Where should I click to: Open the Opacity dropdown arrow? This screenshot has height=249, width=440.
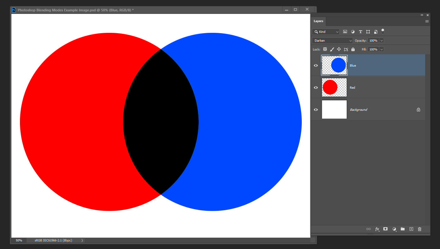(x=381, y=40)
